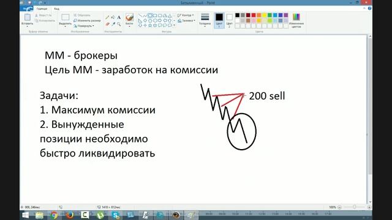This screenshot has width=392, height=220.
Task: Open Skype from the taskbar
Action: tap(115, 215)
